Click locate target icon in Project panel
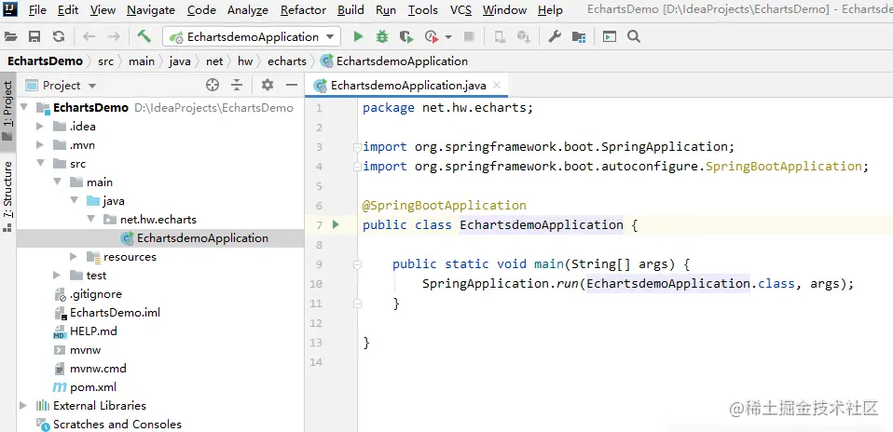 tap(213, 86)
